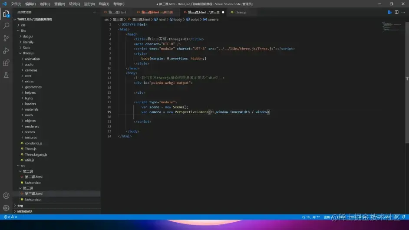
Task: Select 第三课.html in the file tree
Action: click(x=33, y=194)
